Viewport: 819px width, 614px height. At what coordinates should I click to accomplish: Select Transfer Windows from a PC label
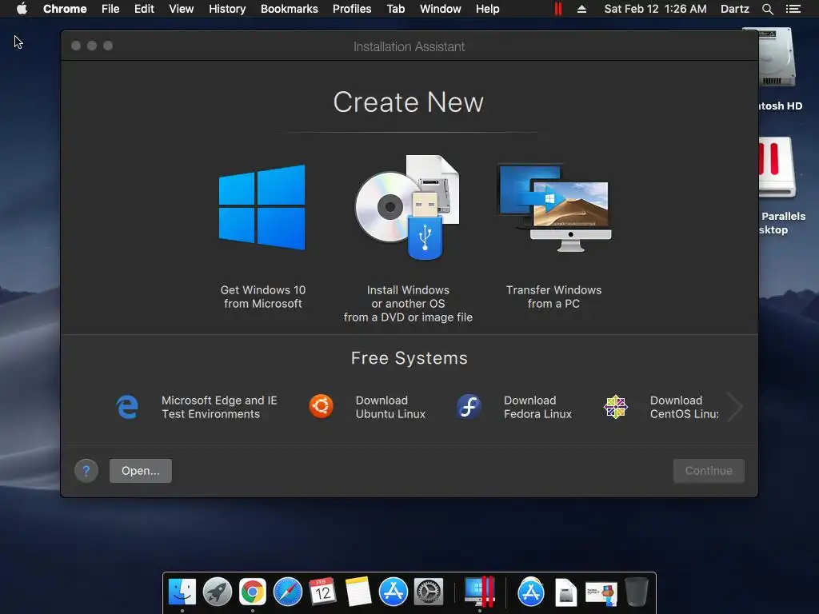[x=553, y=297]
